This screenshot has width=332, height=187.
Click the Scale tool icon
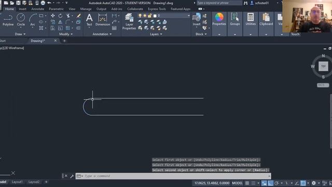point(60,28)
